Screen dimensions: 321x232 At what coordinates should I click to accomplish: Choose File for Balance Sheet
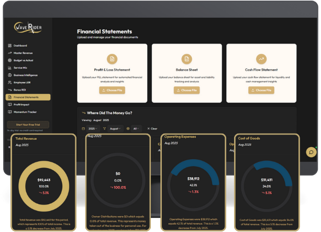coord(187,90)
